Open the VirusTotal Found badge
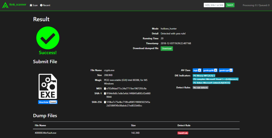 pos(48,102)
